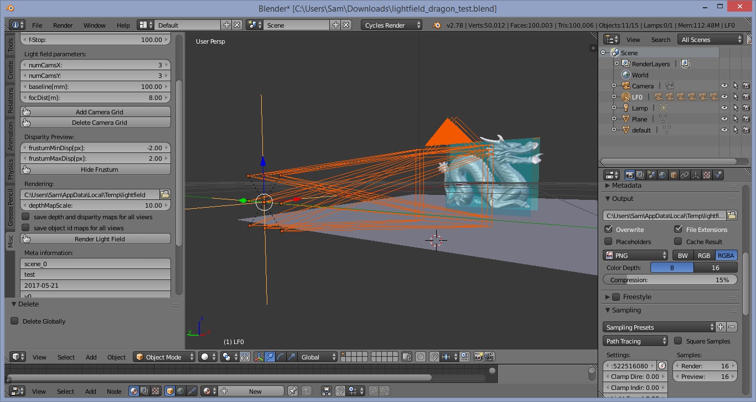Open the Render Layers properties tab icon
Image resolution: width=756 pixels, height=402 pixels.
[x=640, y=175]
